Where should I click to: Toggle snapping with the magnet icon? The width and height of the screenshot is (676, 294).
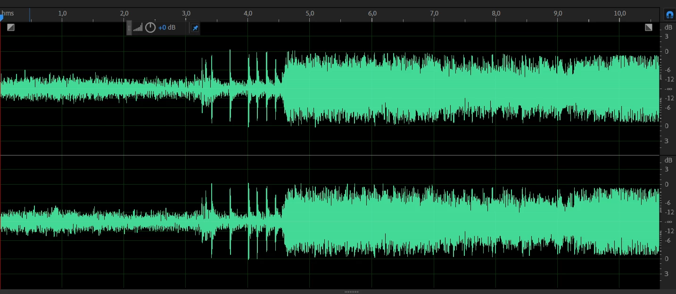(669, 15)
